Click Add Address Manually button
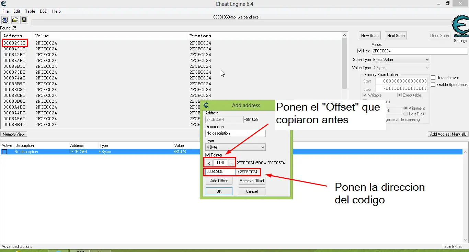Viewport: 469px width, 252px height. tap(448, 134)
